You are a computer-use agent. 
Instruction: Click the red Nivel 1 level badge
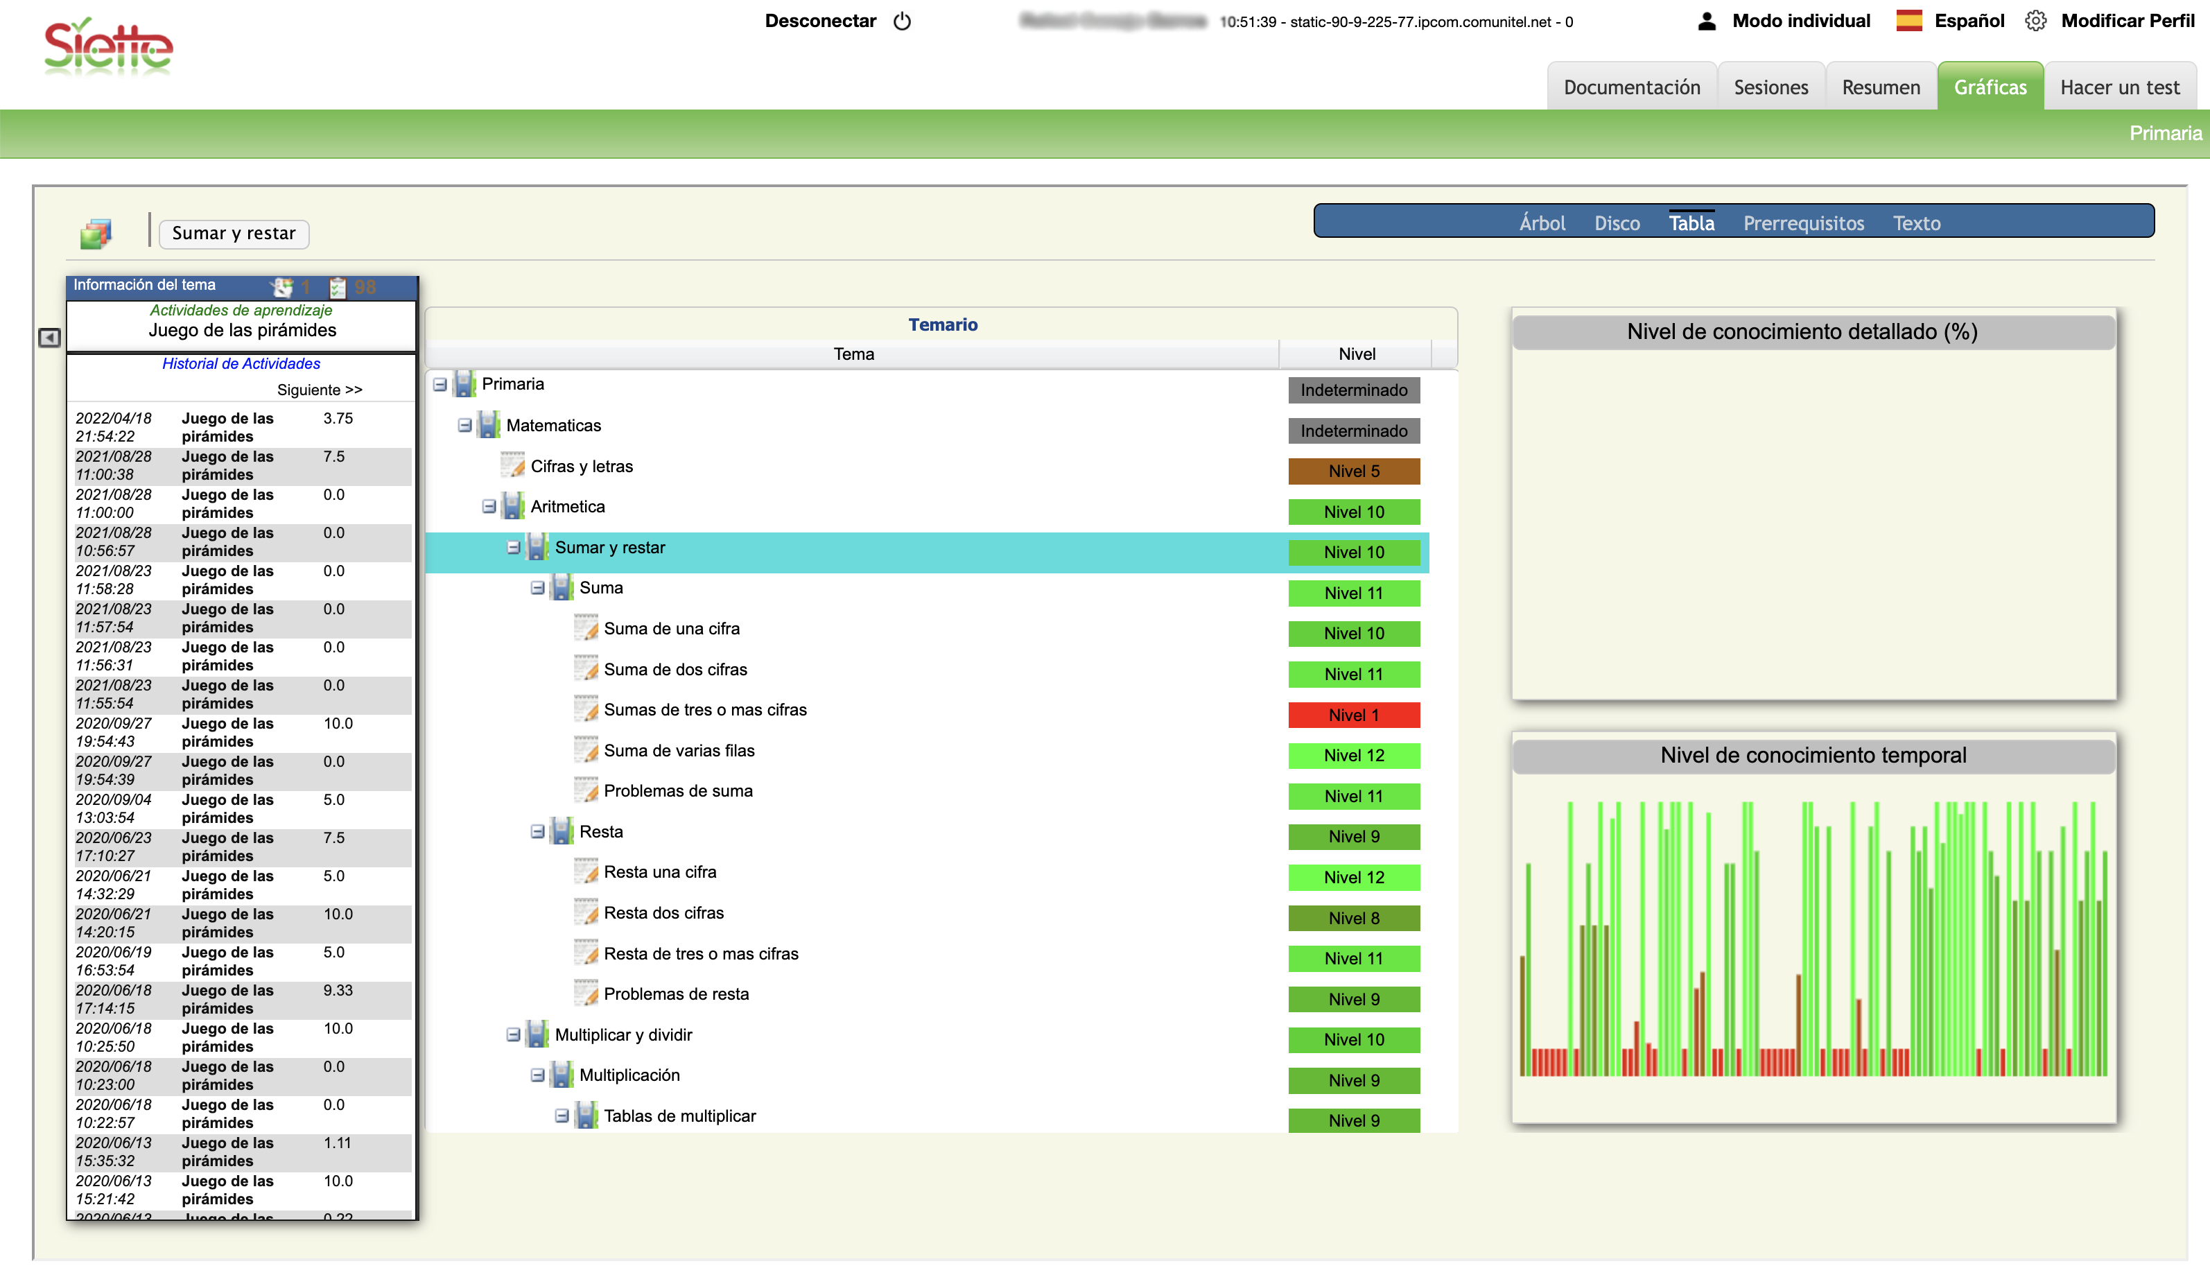[1353, 715]
